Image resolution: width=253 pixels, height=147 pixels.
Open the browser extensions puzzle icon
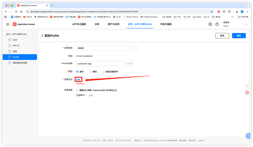229,12
